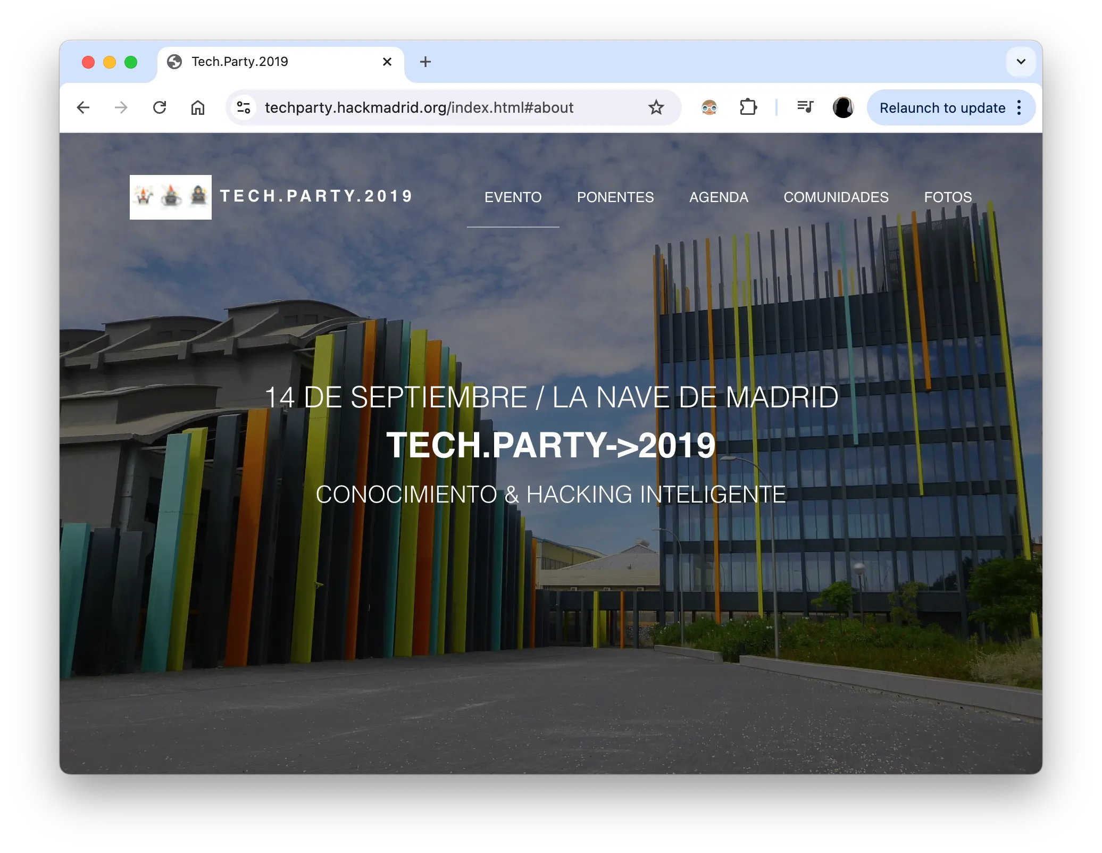The image size is (1102, 853).
Task: Open the COMUNIDADES navigation item
Action: pos(836,197)
